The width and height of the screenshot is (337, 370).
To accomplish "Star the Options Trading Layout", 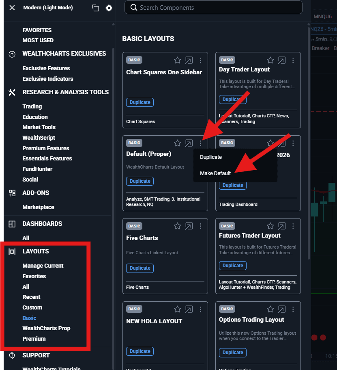I will click(x=270, y=309).
